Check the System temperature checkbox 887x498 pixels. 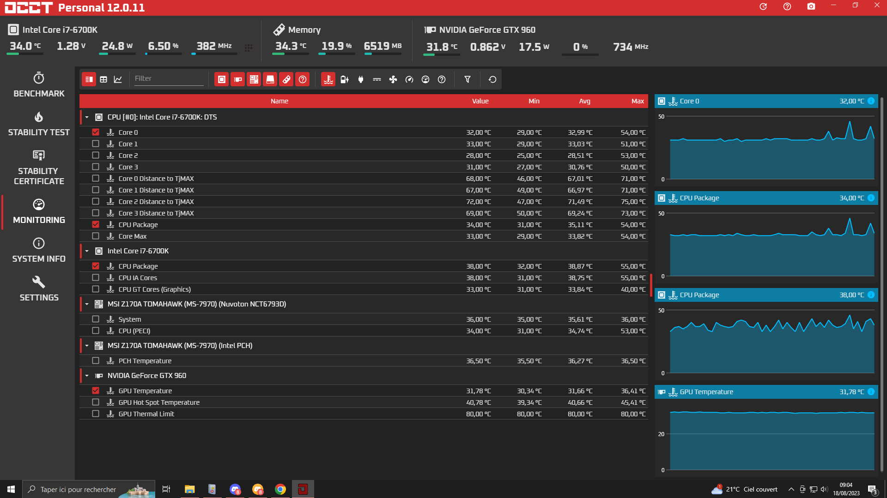96,319
